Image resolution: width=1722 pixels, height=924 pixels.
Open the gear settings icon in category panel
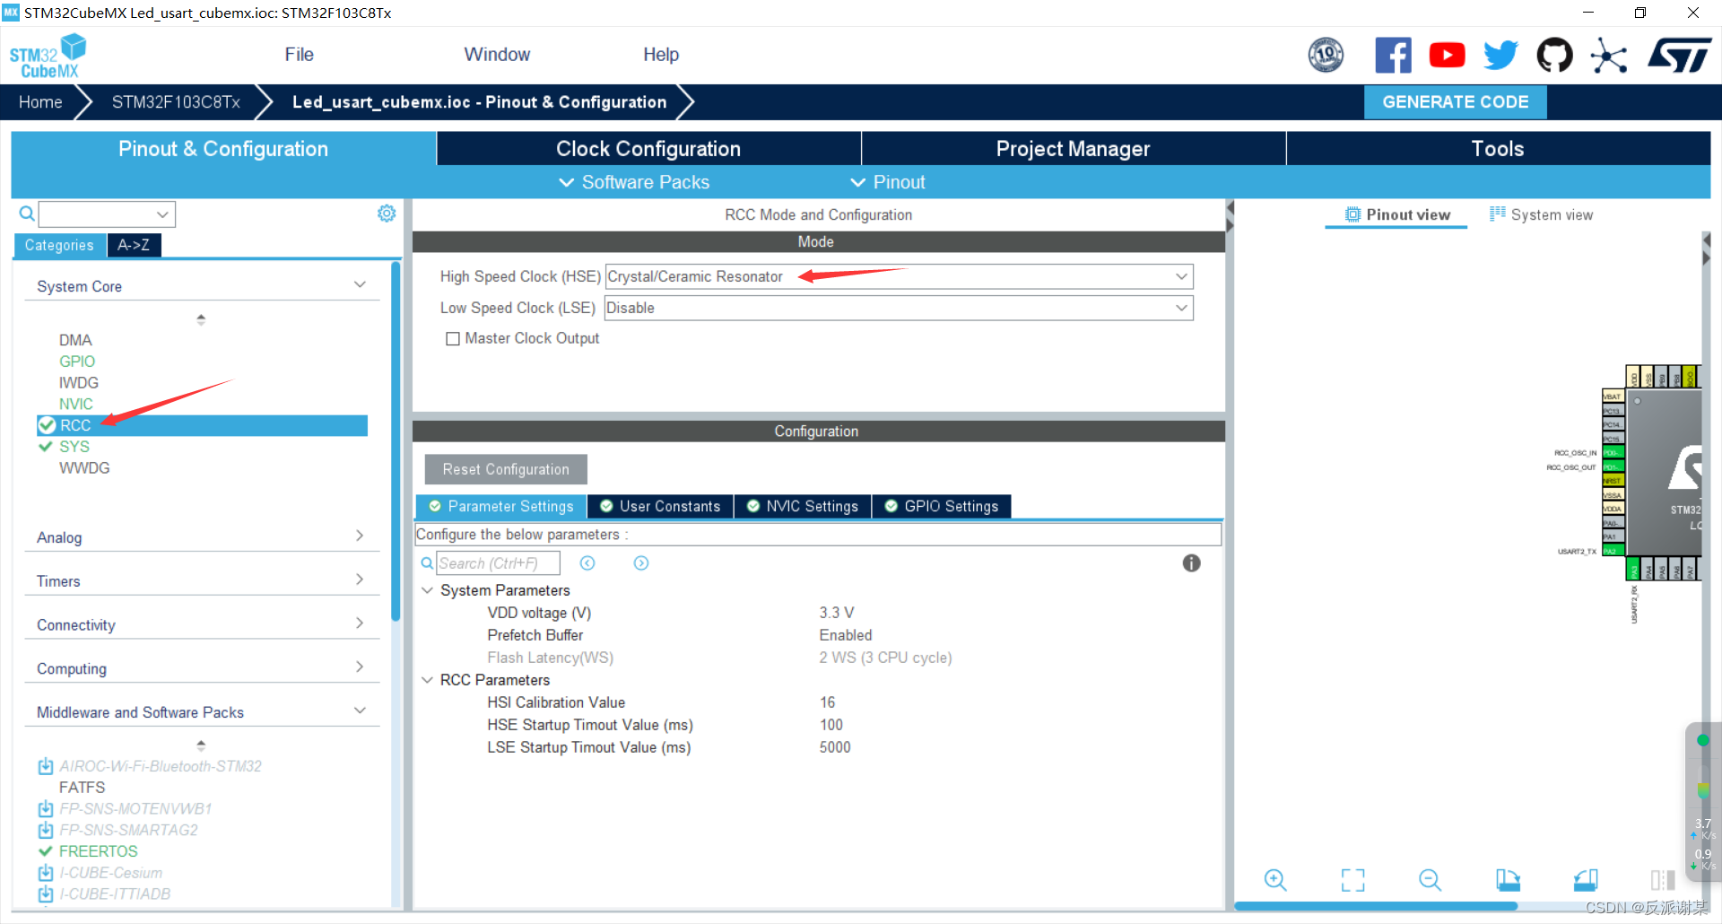tap(387, 214)
